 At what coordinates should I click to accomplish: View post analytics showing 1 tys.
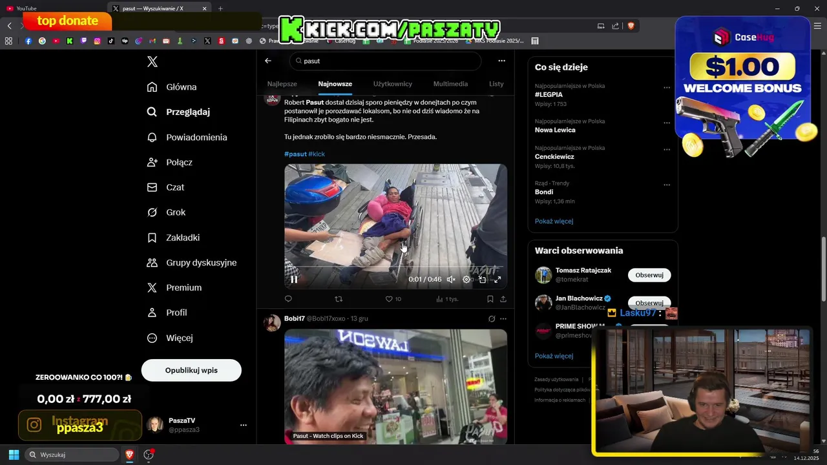pyautogui.click(x=447, y=299)
